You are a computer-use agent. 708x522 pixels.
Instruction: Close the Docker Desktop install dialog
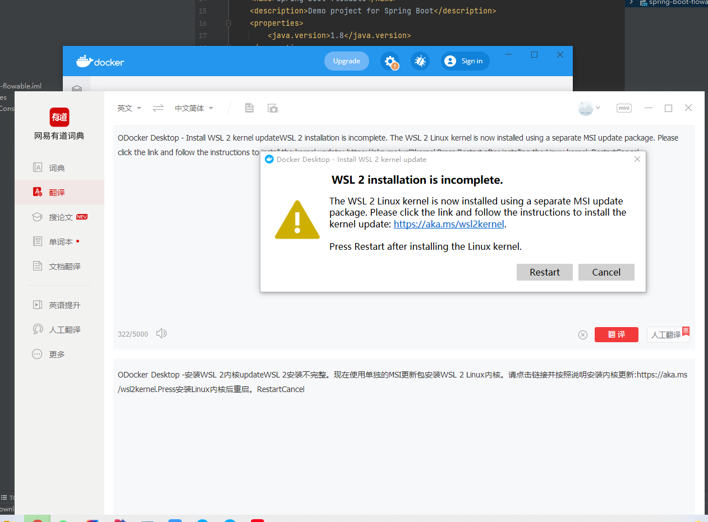[637, 159]
